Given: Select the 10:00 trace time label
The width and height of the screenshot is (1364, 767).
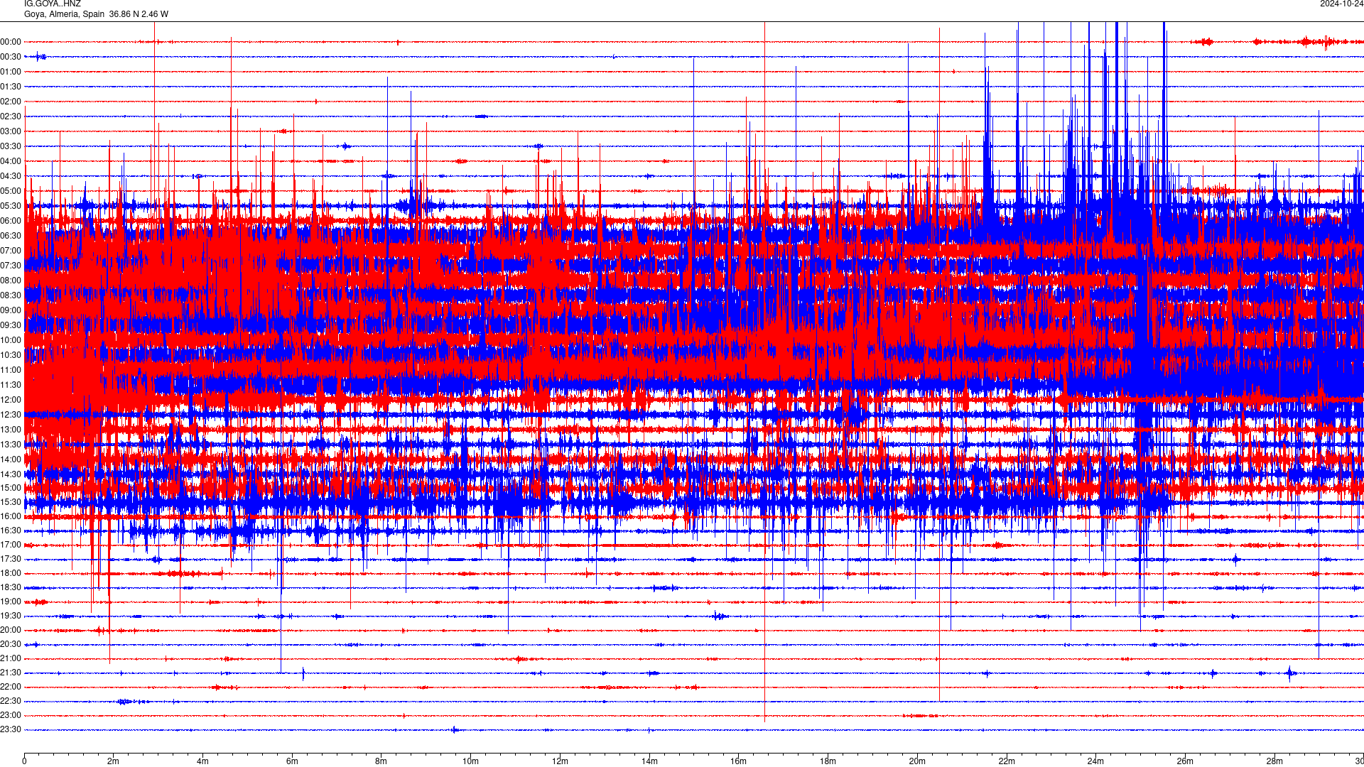Looking at the screenshot, I should (x=11, y=340).
